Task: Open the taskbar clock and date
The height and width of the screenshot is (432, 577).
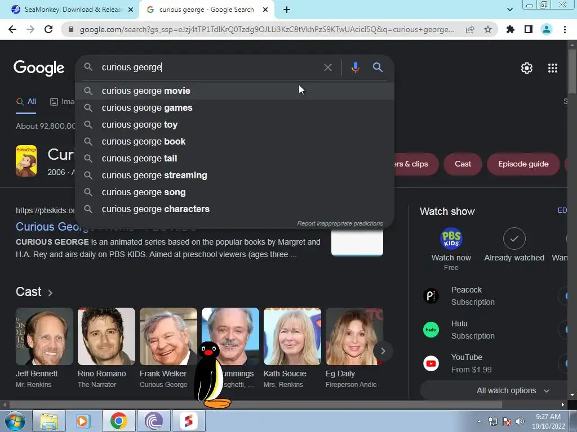Action: pos(548,421)
